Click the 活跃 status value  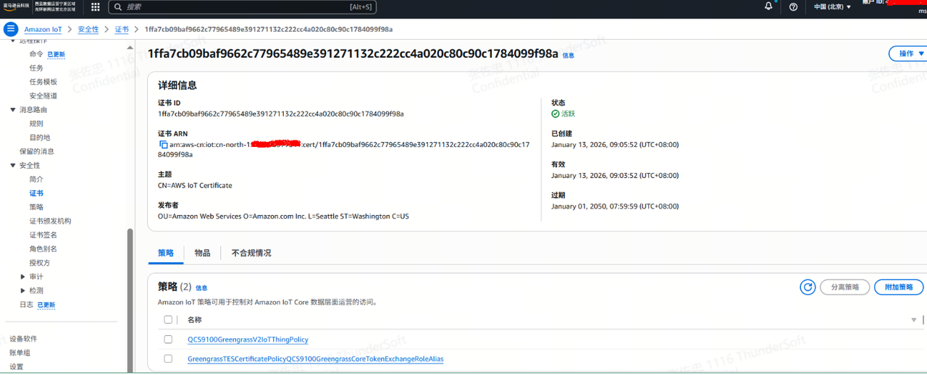(x=568, y=114)
